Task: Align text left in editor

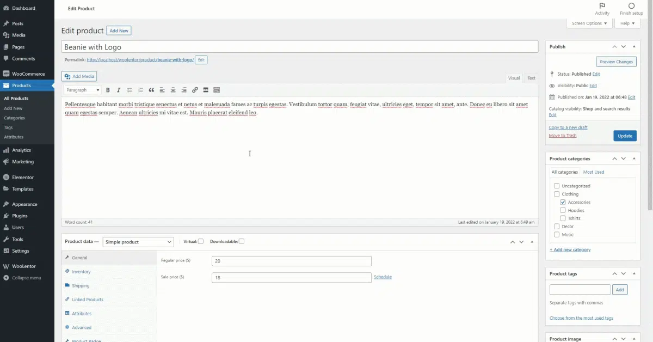Action: tap(162, 90)
